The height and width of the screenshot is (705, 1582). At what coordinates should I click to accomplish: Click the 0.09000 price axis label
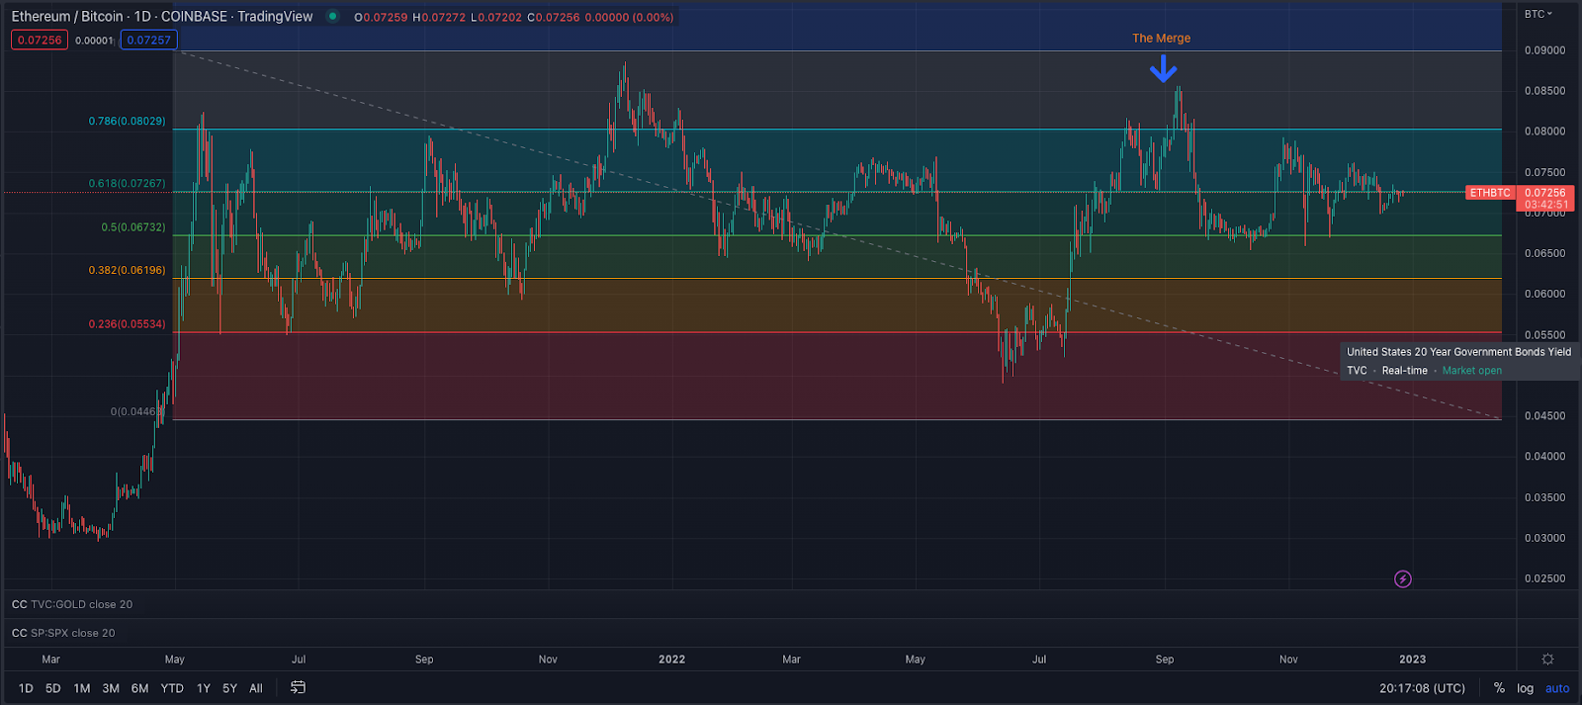point(1544,50)
